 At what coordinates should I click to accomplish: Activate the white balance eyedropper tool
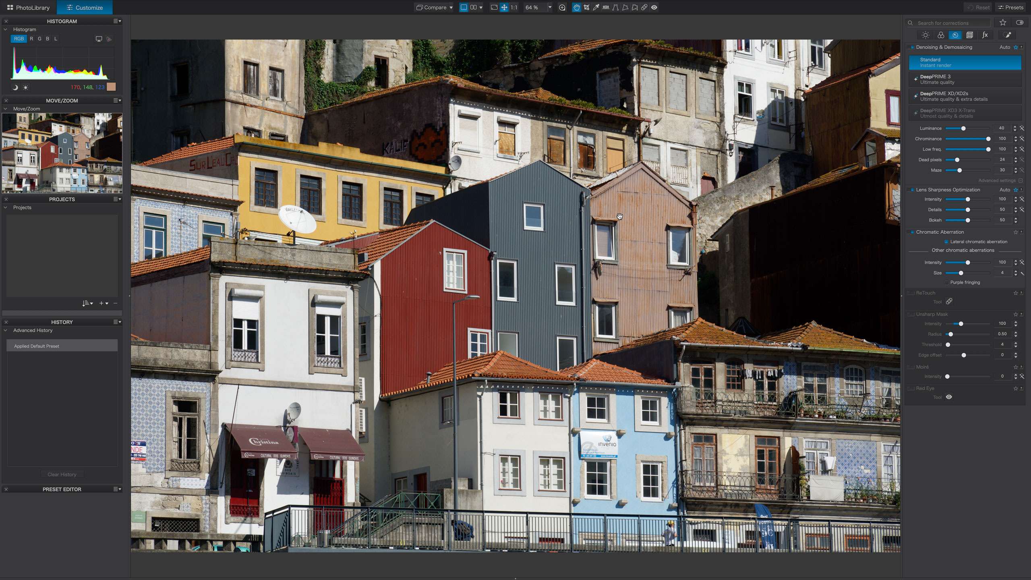[x=596, y=7]
